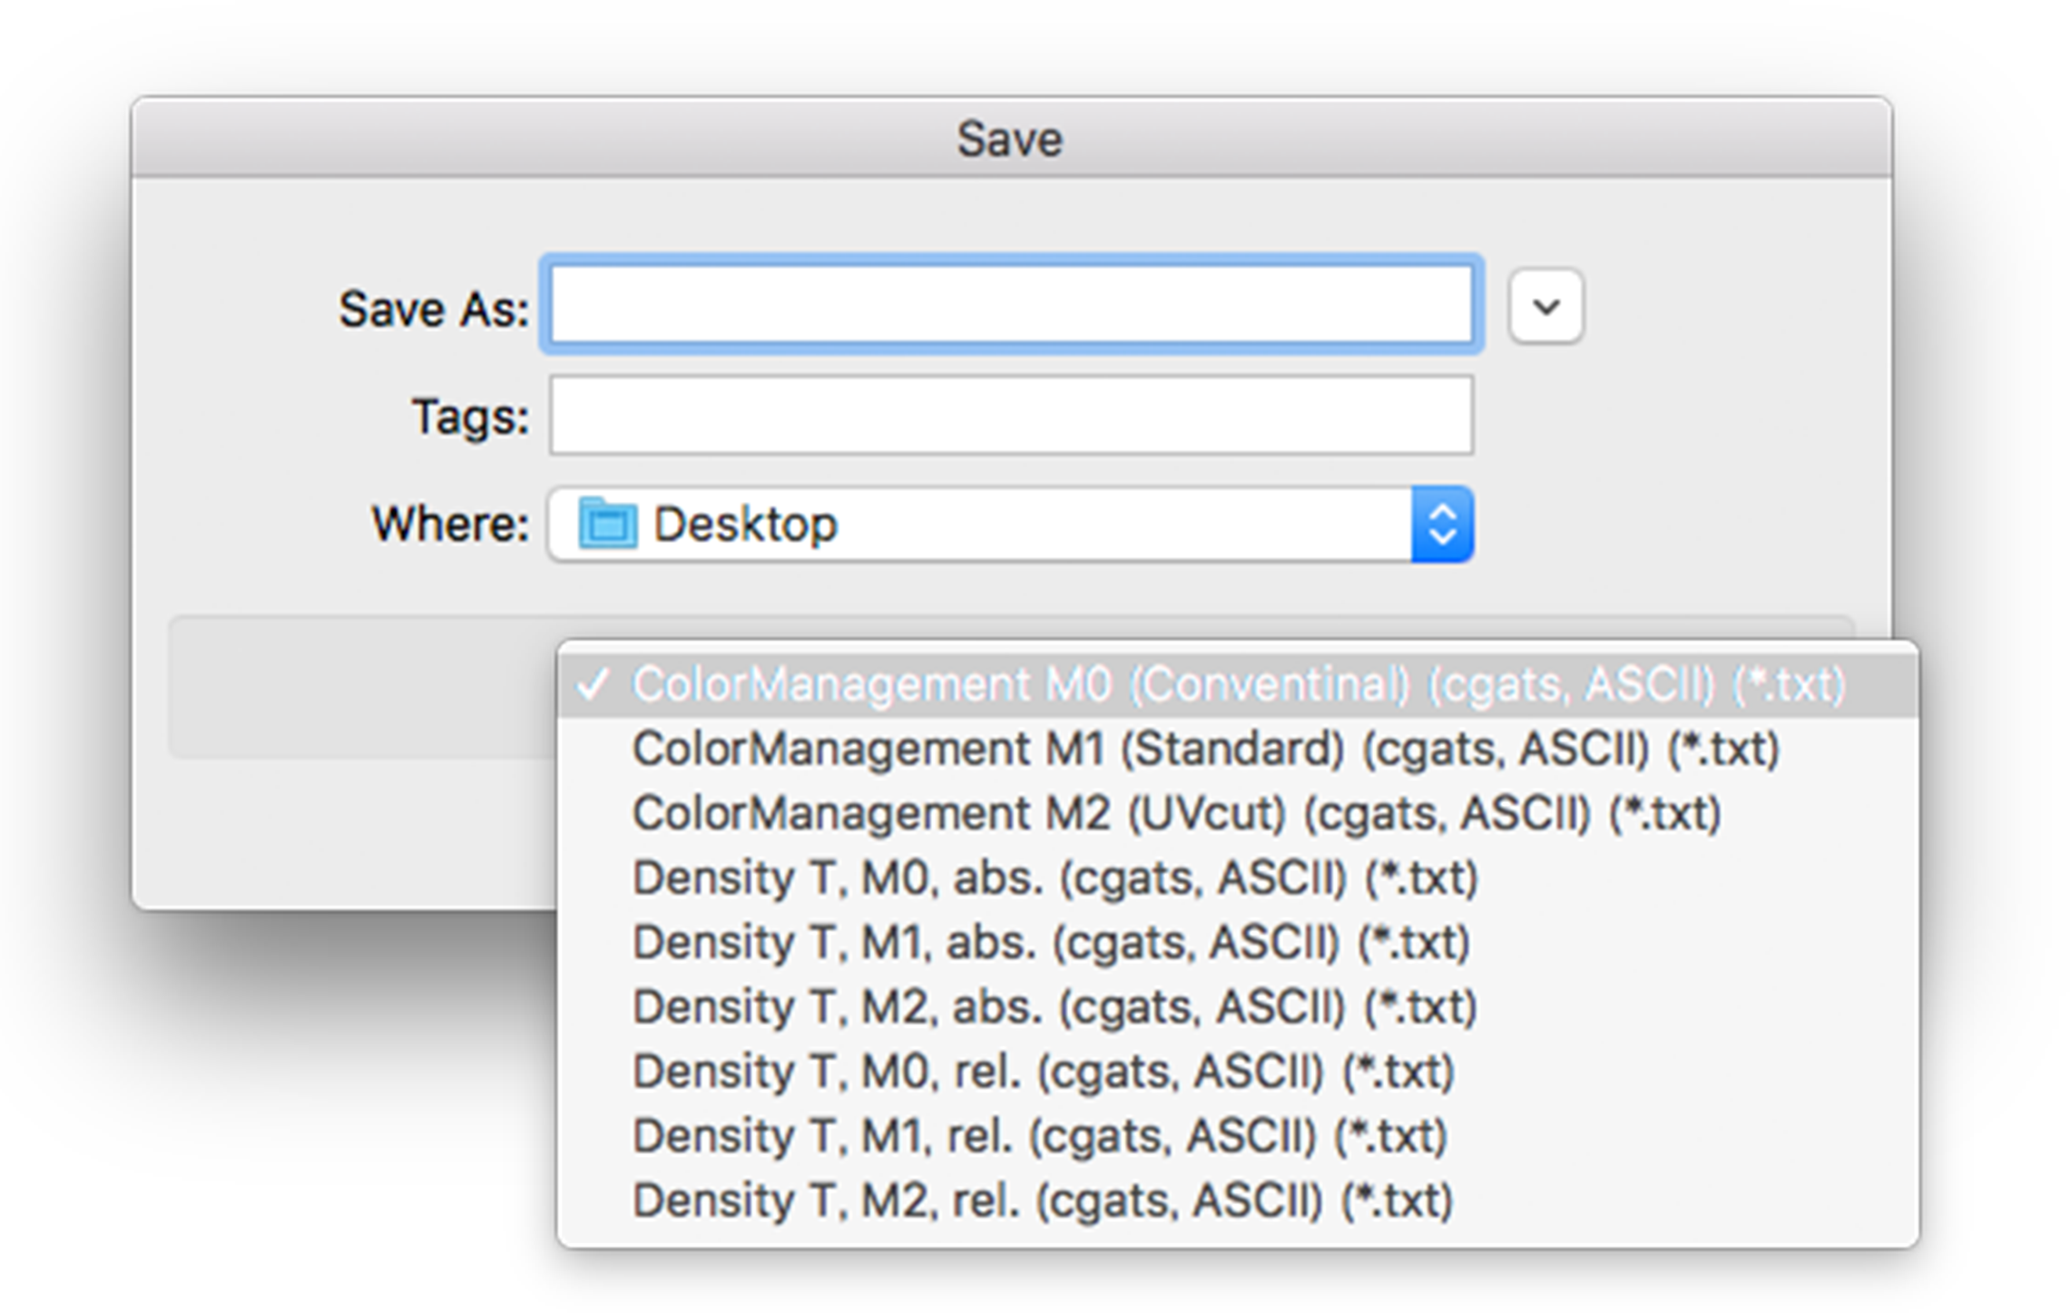Image resolution: width=2070 pixels, height=1314 pixels.
Task: Click the Save dialog title bar
Action: [1010, 139]
